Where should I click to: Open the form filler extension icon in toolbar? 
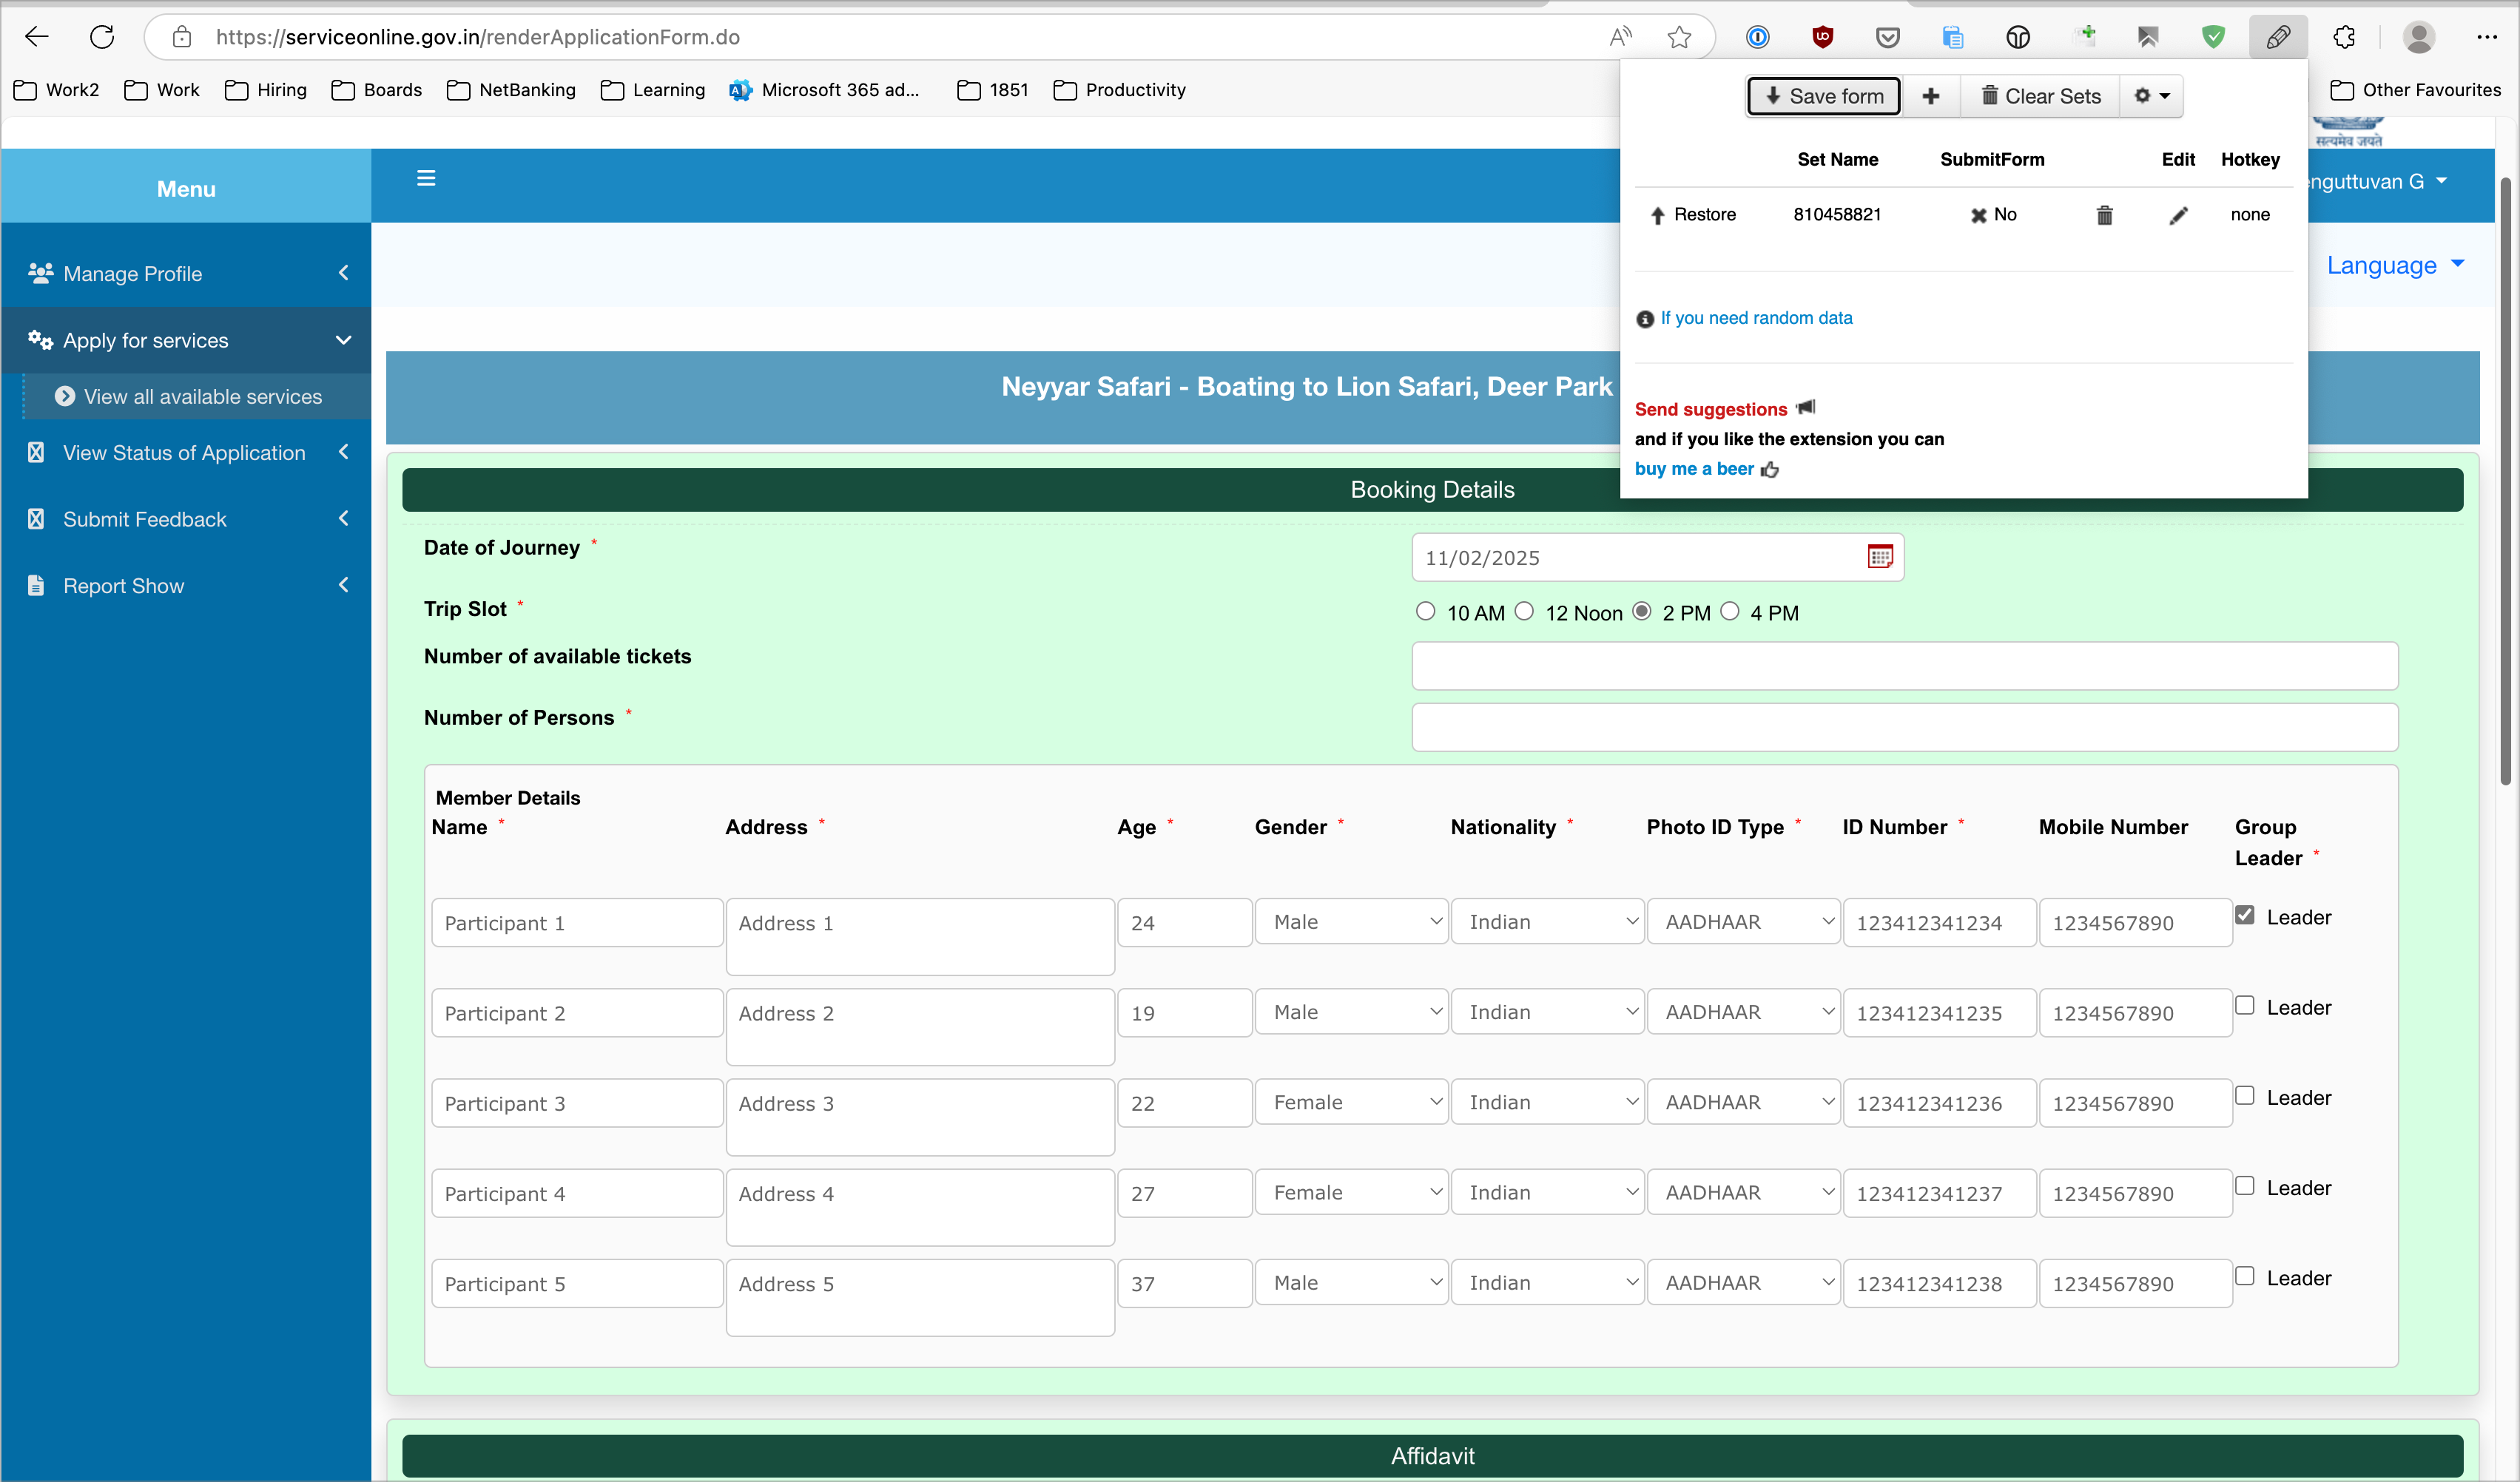[x=2278, y=37]
